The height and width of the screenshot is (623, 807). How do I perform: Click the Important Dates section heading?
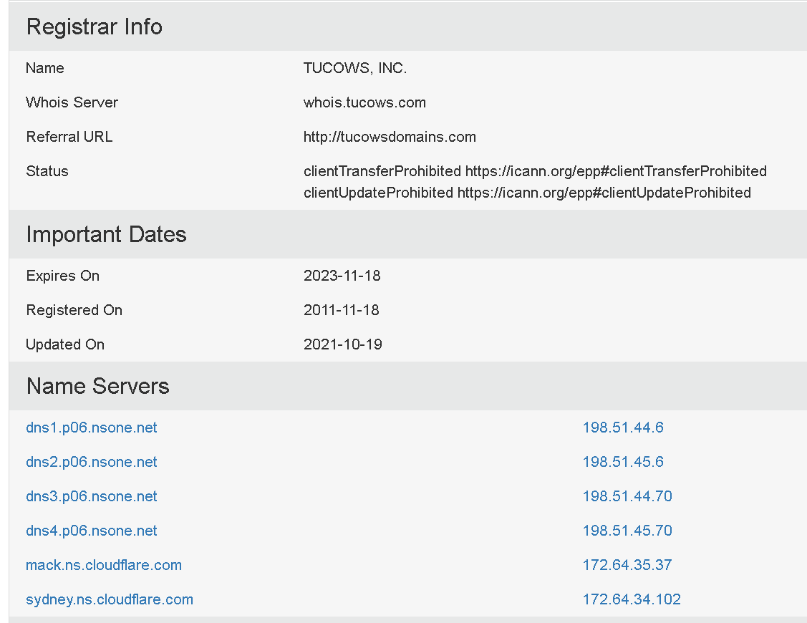coord(106,234)
